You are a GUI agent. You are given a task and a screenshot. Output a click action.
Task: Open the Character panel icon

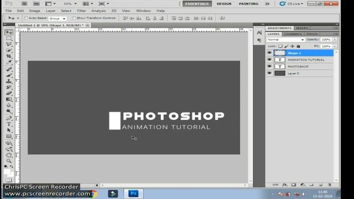click(259, 33)
